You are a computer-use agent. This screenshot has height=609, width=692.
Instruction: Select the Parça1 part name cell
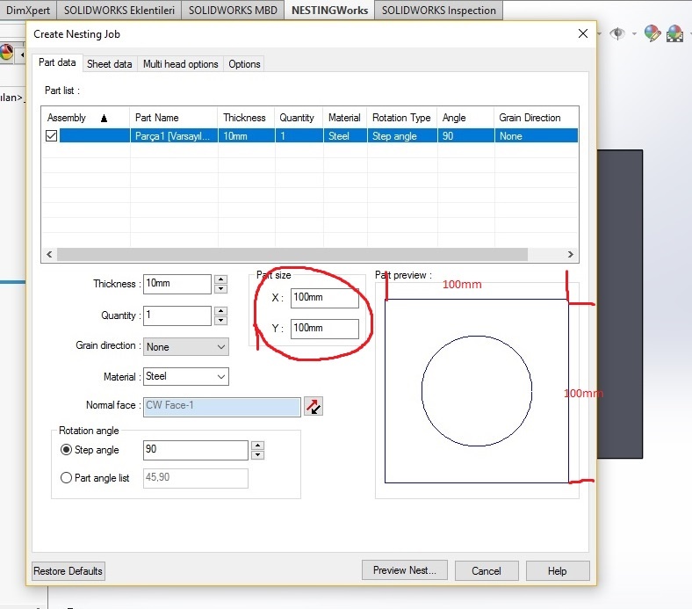click(x=174, y=135)
